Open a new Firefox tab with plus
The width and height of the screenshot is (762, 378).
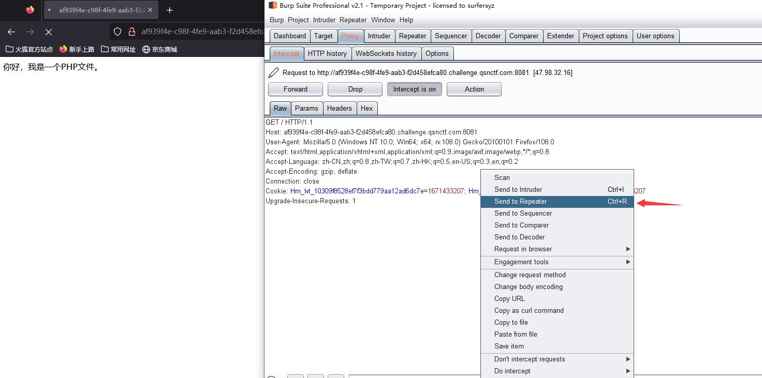tap(169, 10)
